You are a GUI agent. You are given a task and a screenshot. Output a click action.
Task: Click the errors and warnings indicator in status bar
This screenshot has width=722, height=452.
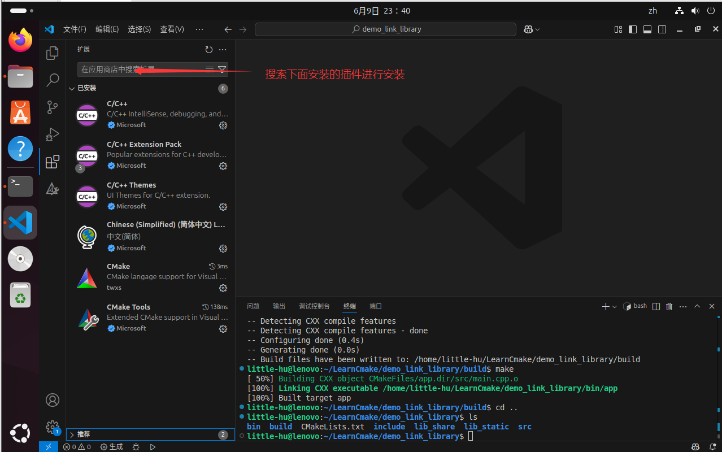(x=75, y=446)
